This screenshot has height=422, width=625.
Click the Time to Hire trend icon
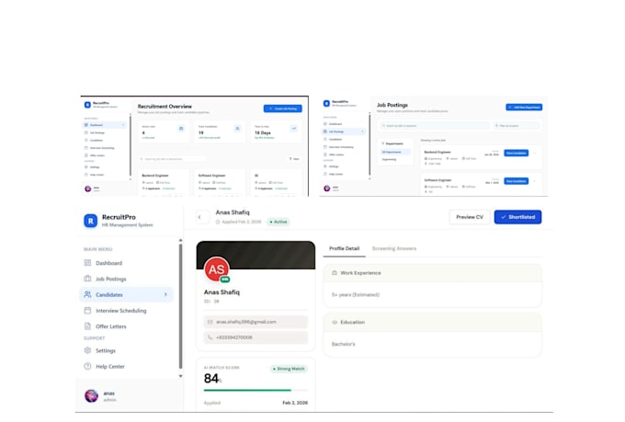pos(294,129)
